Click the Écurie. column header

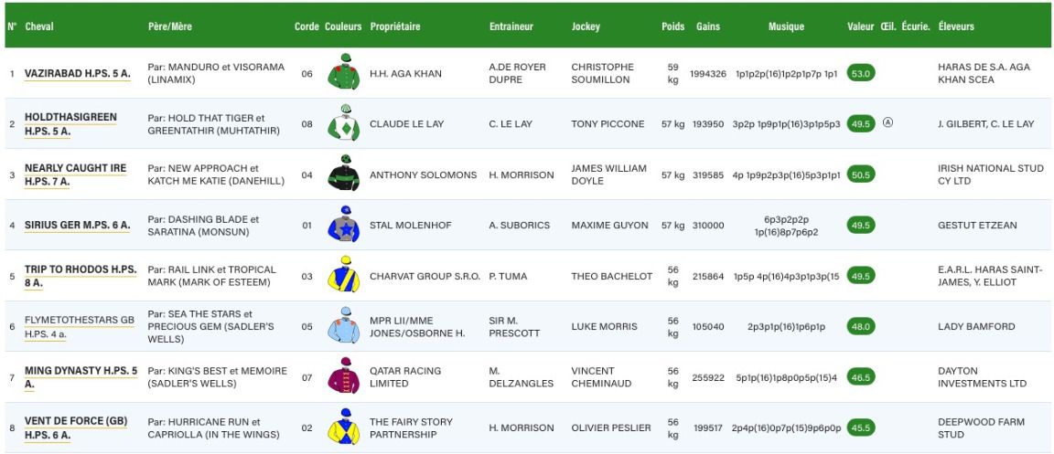[x=916, y=26]
